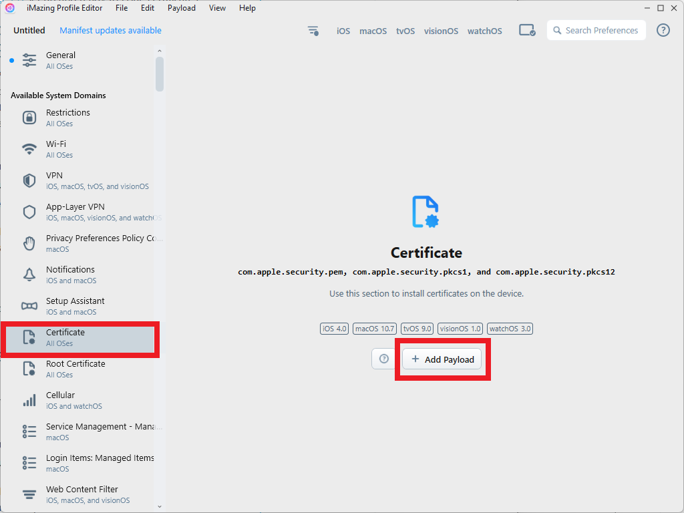This screenshot has width=684, height=513.
Task: Click the watchOS 3.0 version badge
Action: coord(510,329)
